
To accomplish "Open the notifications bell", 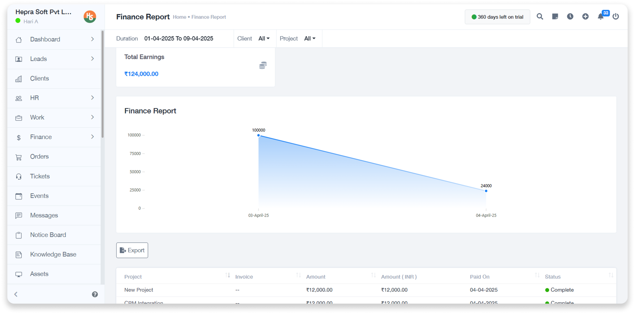I will 600,17.
